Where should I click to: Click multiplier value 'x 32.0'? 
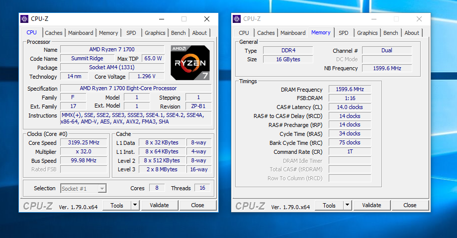[x=84, y=152]
